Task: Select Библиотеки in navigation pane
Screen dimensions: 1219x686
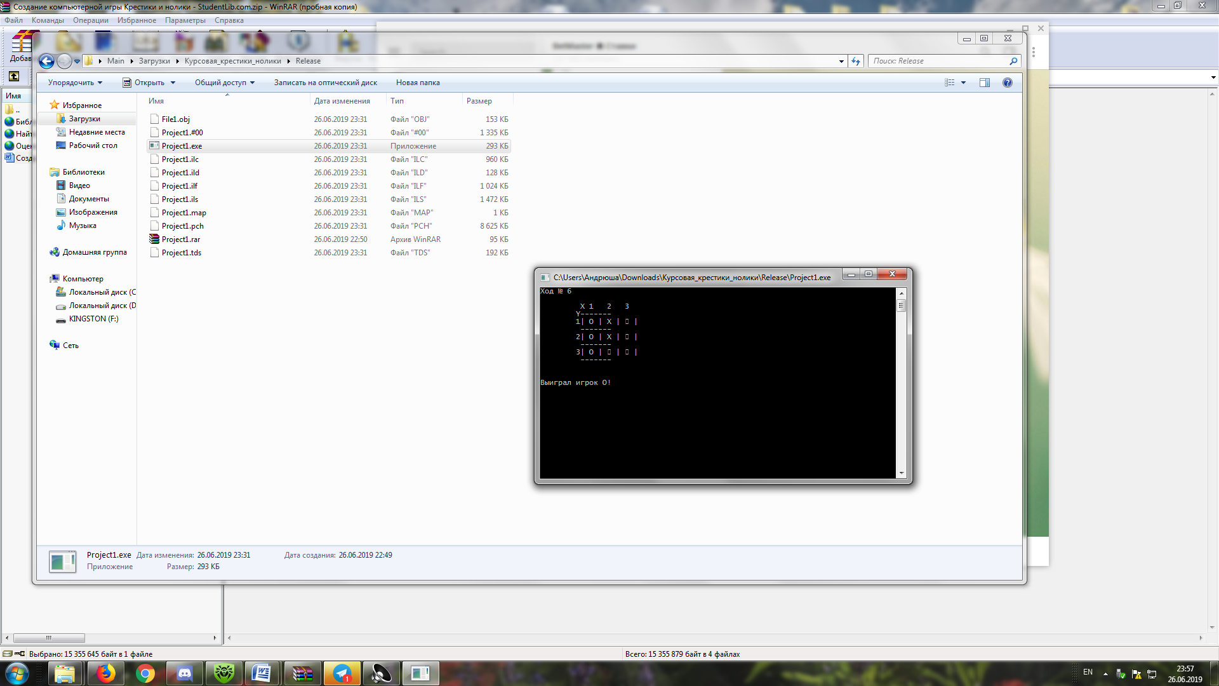Action: click(83, 172)
